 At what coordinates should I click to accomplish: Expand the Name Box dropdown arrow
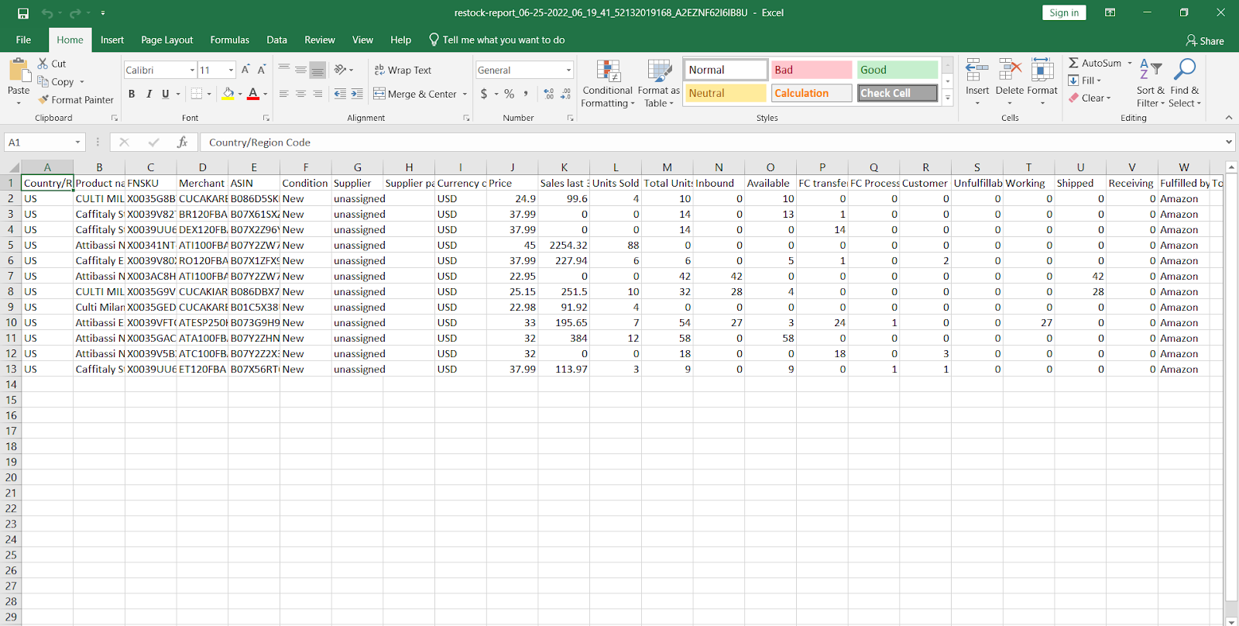pyautogui.click(x=77, y=143)
